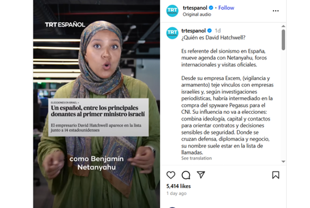The width and height of the screenshot is (310, 208).
Task: Click the caption scrollbar thumb
Action: (284, 40)
